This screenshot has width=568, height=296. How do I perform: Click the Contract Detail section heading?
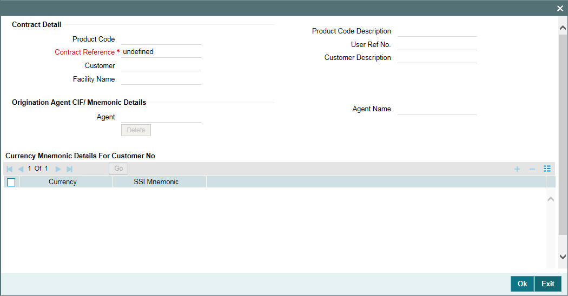(37, 25)
